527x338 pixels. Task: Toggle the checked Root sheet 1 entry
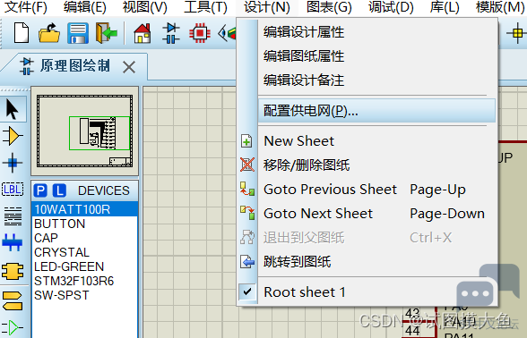(x=367, y=292)
